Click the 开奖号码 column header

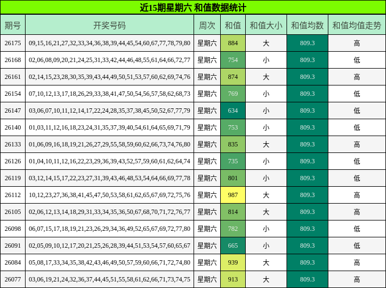[x=109, y=24]
